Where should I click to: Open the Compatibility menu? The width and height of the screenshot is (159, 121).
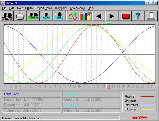coord(77,8)
